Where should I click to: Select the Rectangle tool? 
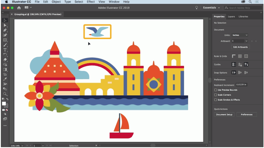point(5,40)
